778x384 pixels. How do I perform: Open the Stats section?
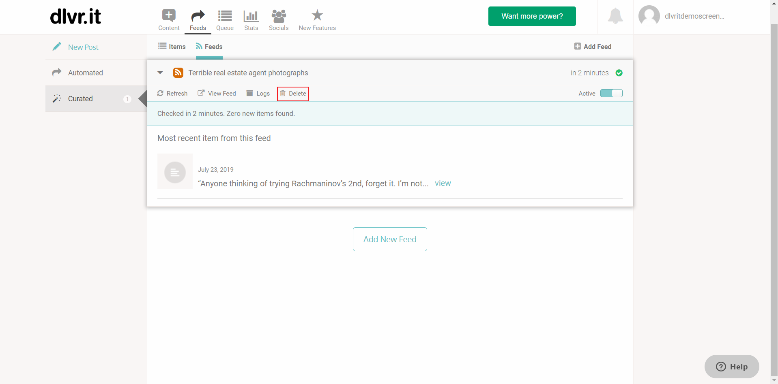[x=251, y=20]
